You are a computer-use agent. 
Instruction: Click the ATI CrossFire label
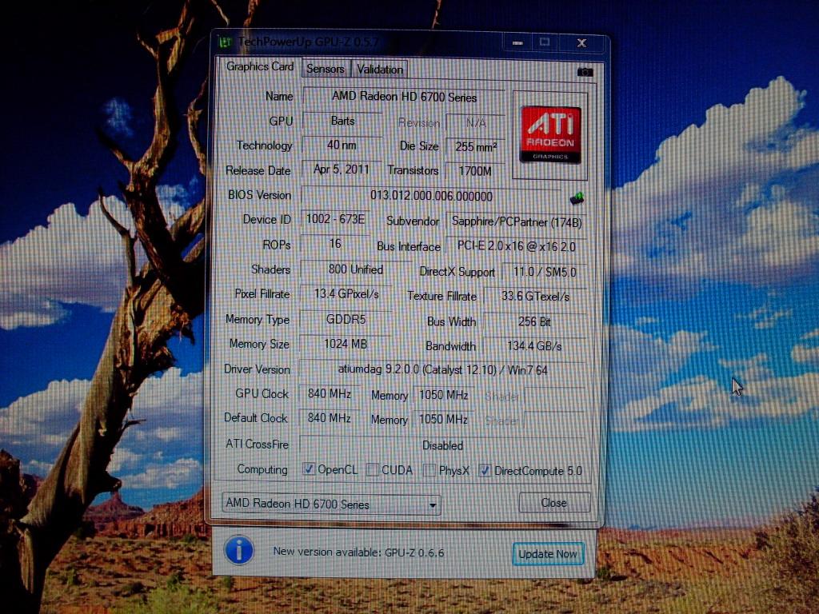257,444
